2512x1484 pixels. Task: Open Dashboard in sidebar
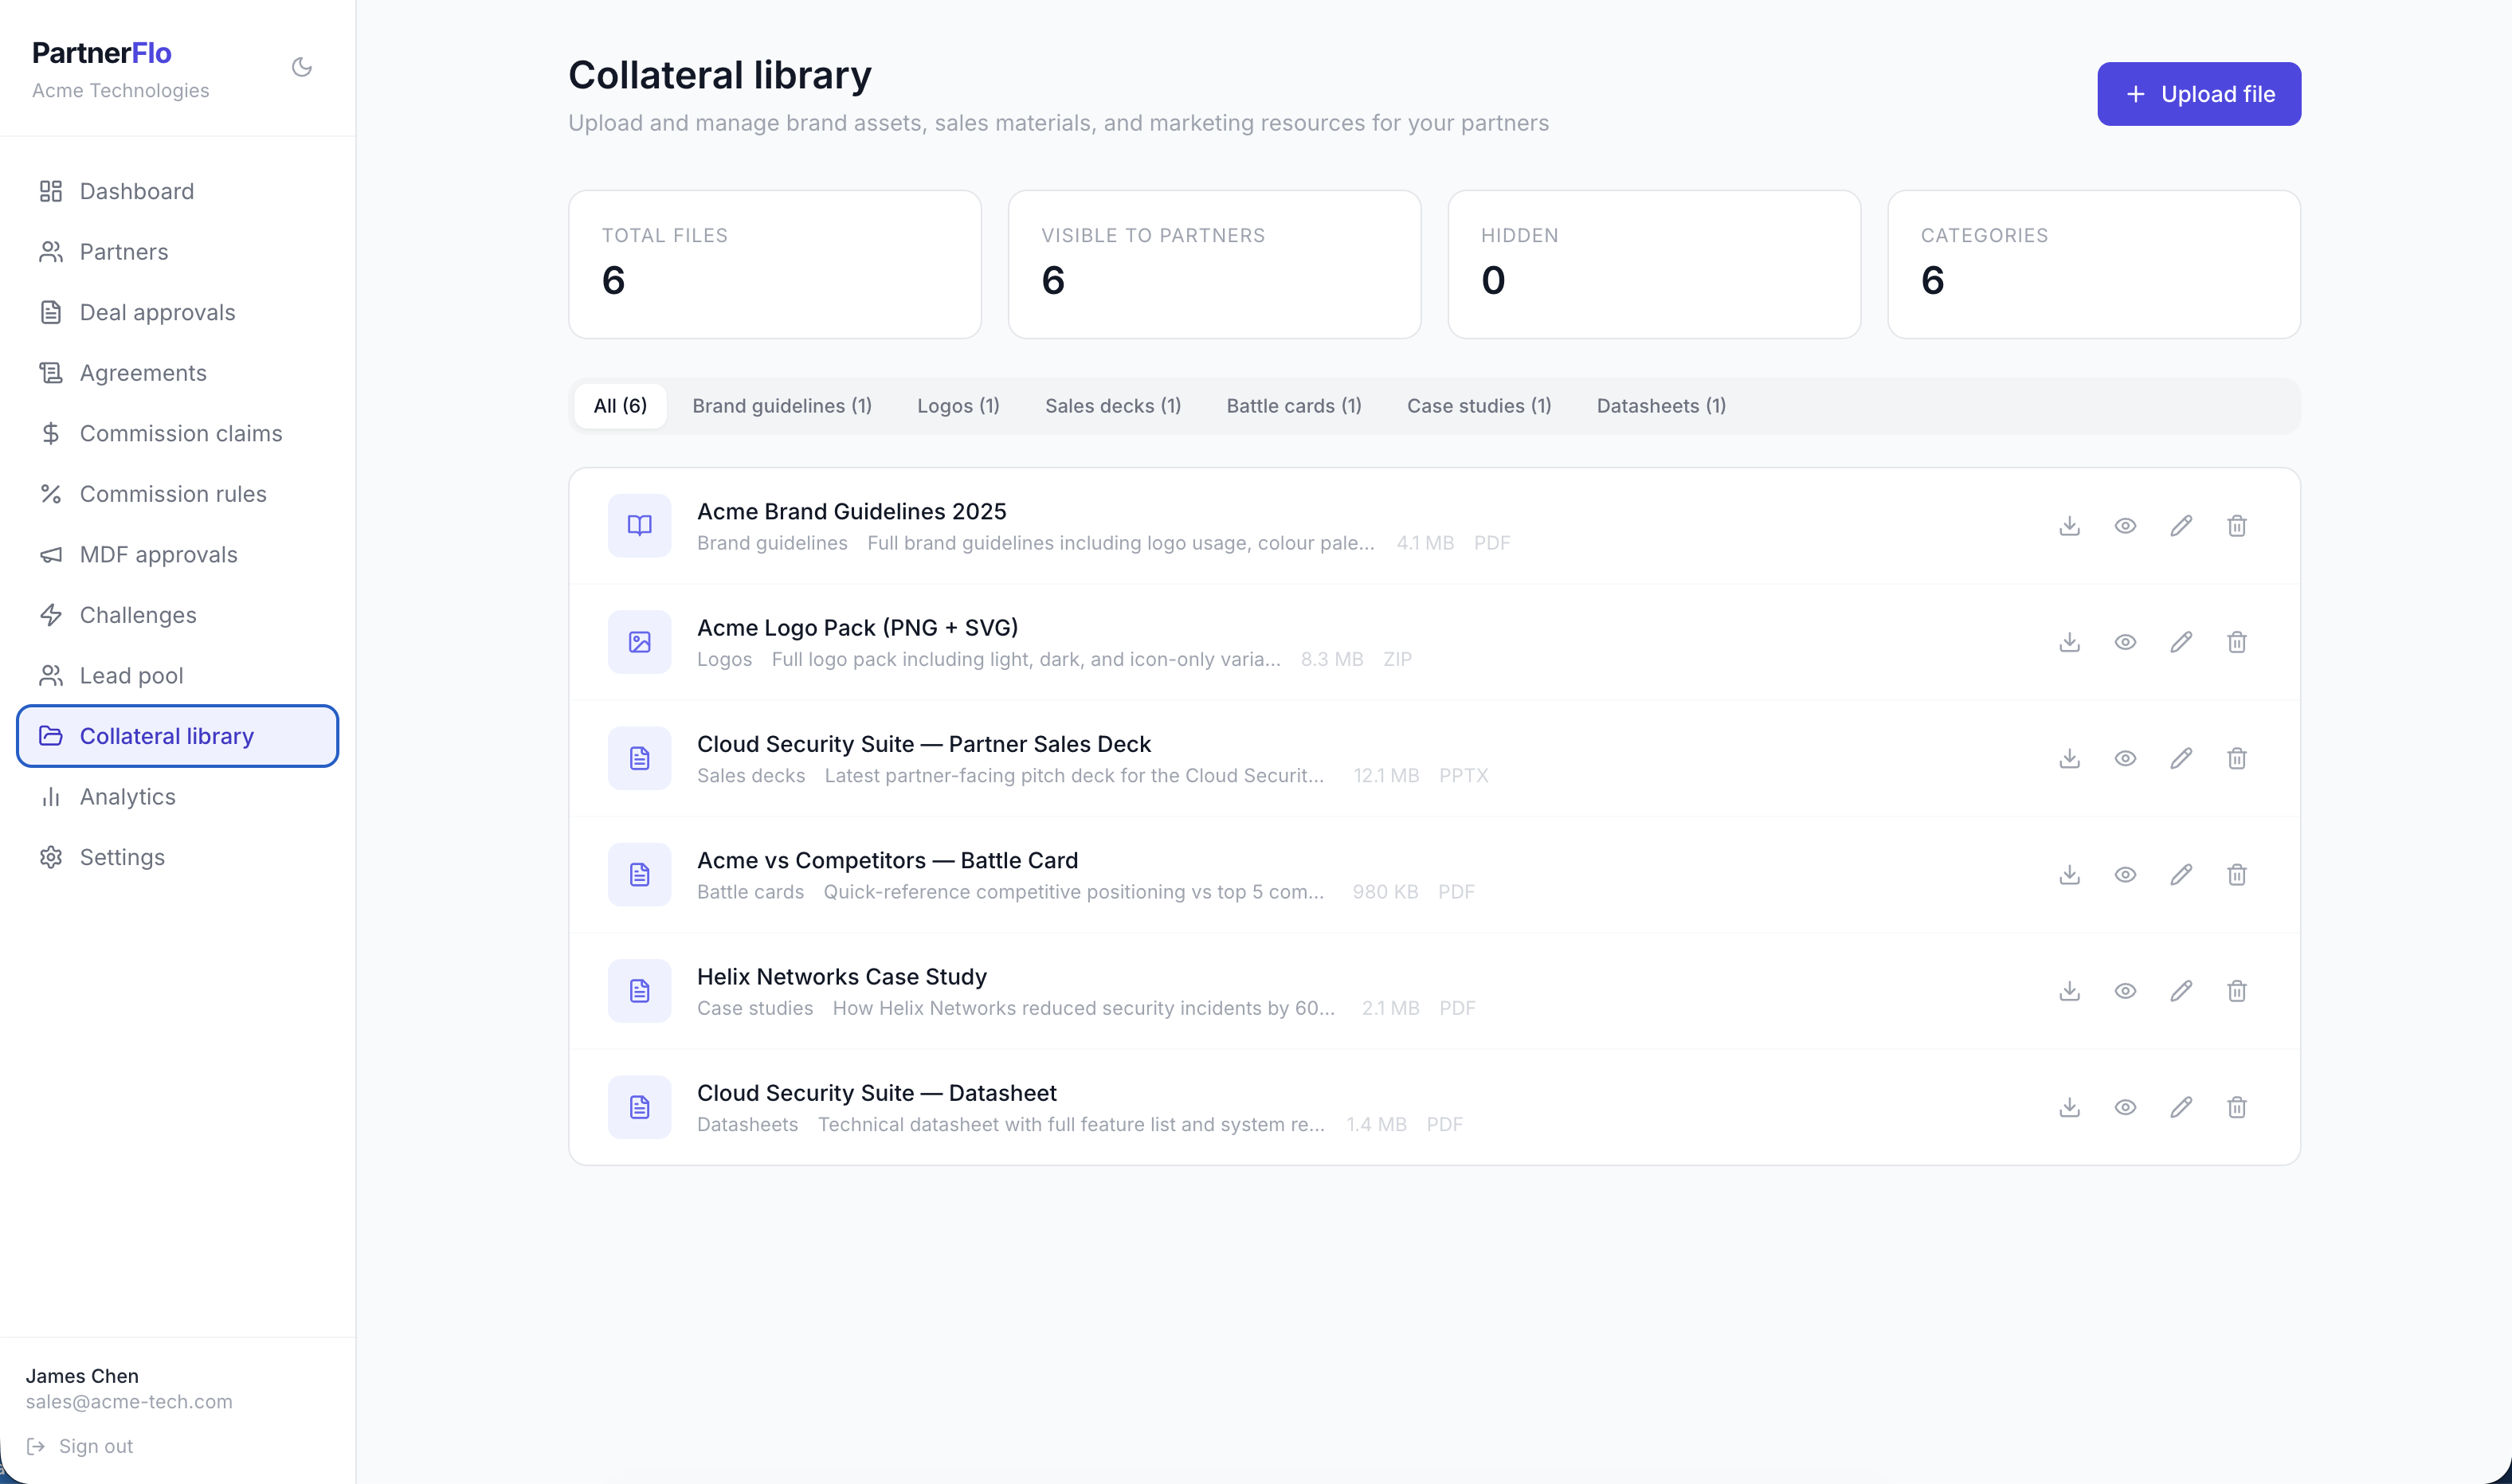177,191
